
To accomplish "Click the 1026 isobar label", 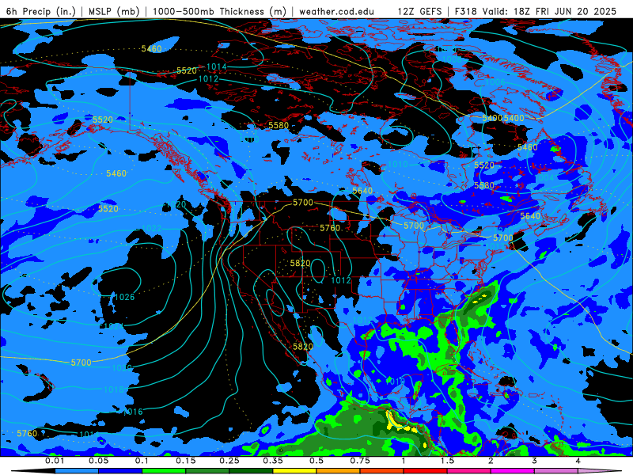I will point(124,298).
